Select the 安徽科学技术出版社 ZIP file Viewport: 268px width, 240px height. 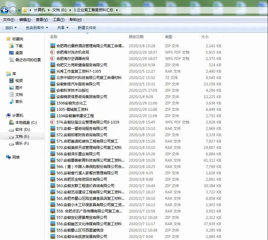72,90
